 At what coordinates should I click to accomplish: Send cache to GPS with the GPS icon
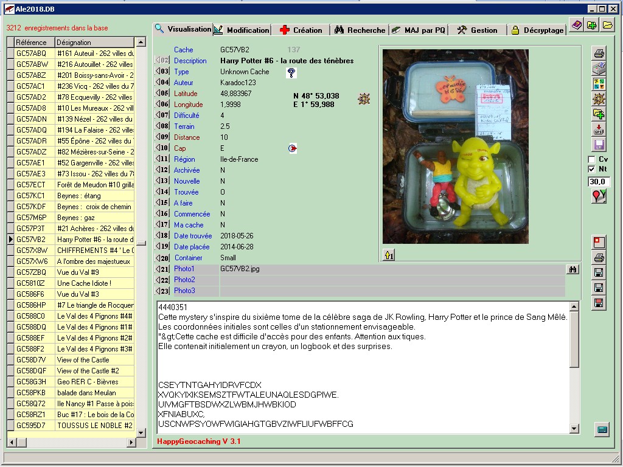[x=599, y=130]
